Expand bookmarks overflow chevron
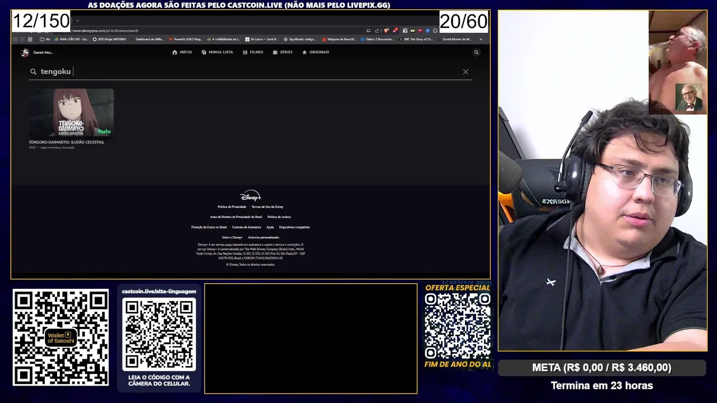The image size is (717, 403). point(481,39)
